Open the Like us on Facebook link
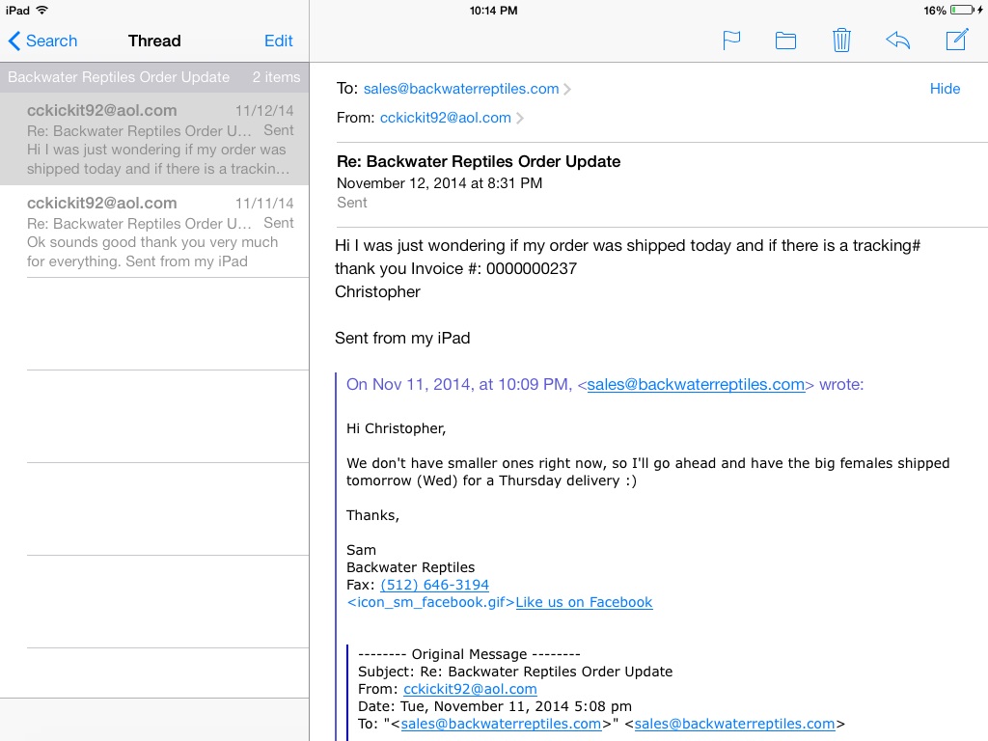This screenshot has width=988, height=741. 584,602
